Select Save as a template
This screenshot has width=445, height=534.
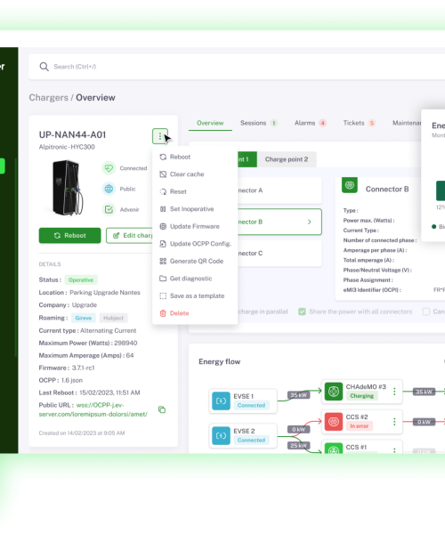[195, 296]
